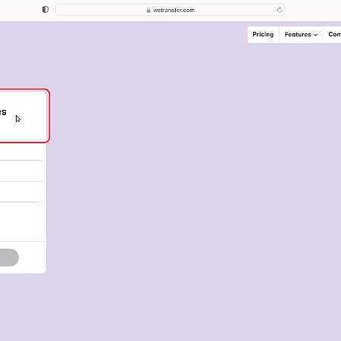Click the red-outlined upload files box
This screenshot has height=341, width=341.
[x=23, y=116]
